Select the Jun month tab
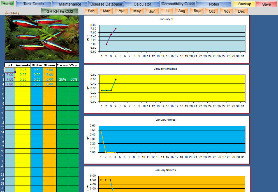Image resolution: width=278 pixels, height=192 pixels. pyautogui.click(x=152, y=11)
